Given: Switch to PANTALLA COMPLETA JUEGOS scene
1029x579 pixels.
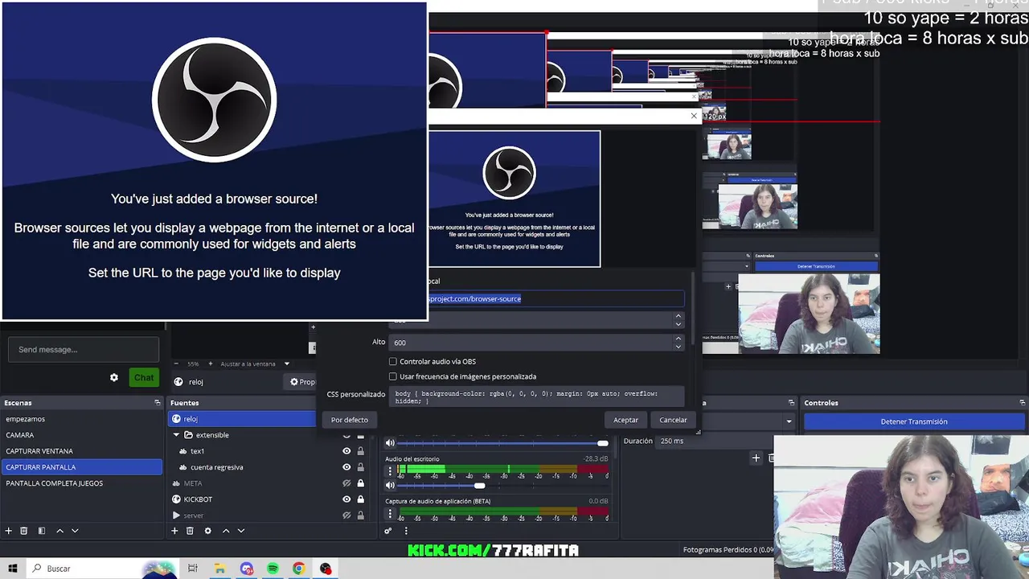Looking at the screenshot, I should [x=81, y=483].
